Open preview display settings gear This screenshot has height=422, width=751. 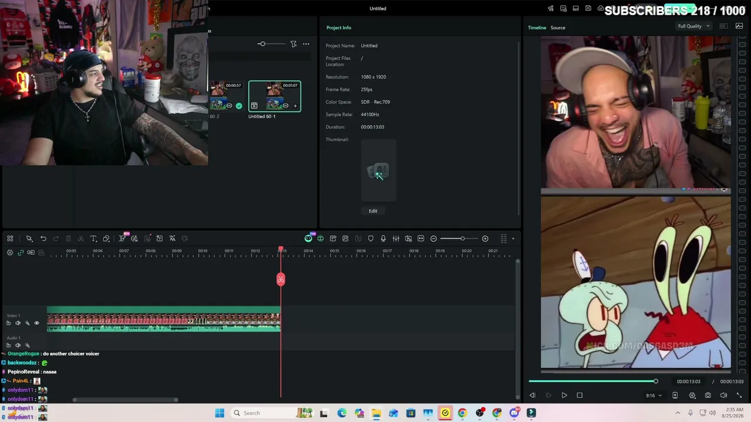692,396
